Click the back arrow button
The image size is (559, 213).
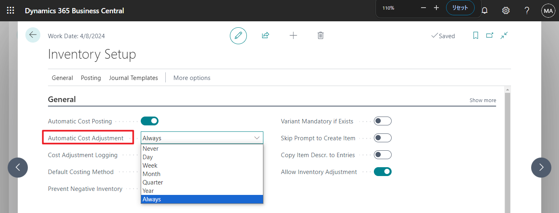(x=33, y=35)
